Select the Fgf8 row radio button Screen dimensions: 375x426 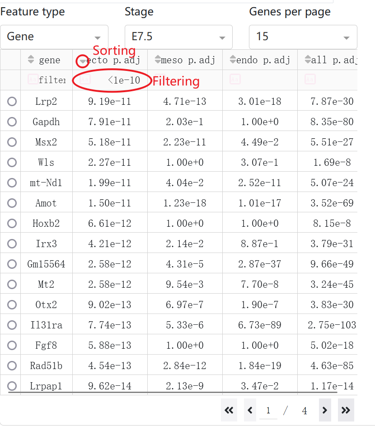12,345
